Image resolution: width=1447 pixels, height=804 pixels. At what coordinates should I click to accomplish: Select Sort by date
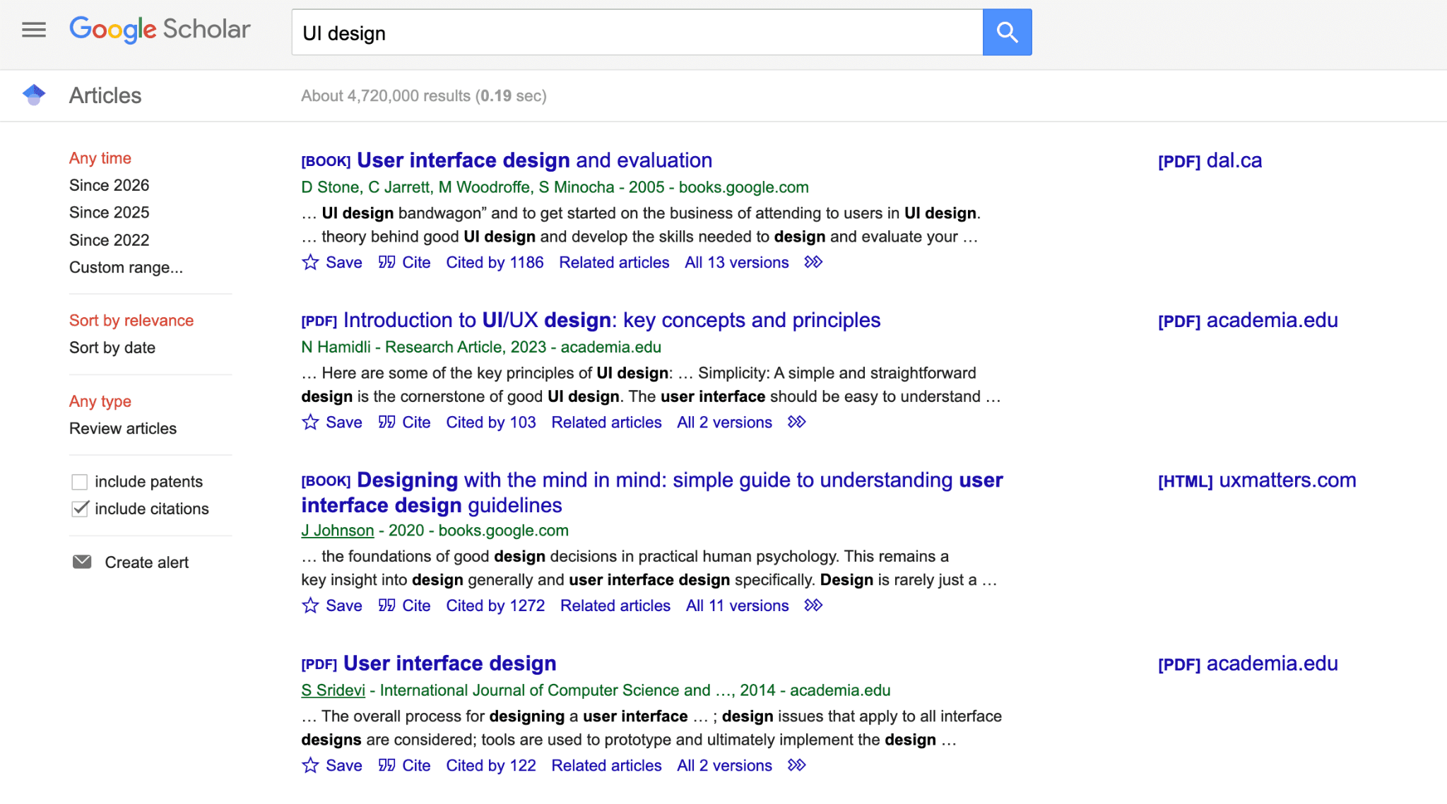coord(112,348)
